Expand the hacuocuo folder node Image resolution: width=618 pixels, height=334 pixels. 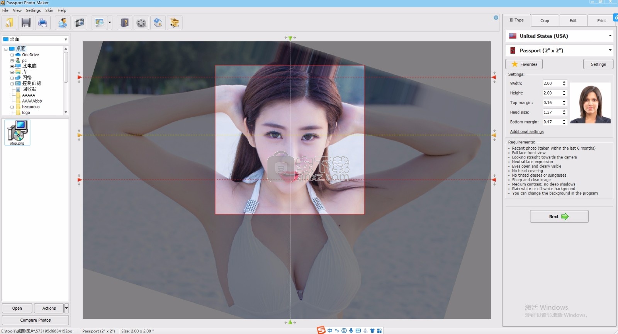(x=12, y=107)
